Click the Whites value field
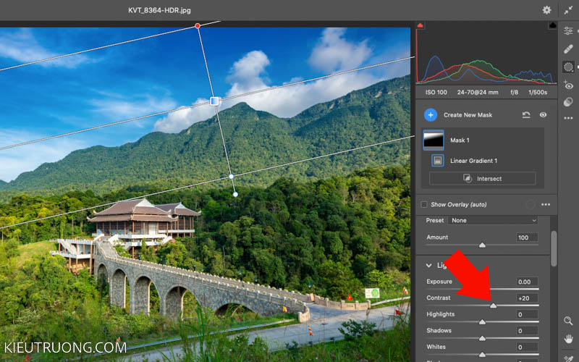The image size is (579, 362). click(x=527, y=347)
